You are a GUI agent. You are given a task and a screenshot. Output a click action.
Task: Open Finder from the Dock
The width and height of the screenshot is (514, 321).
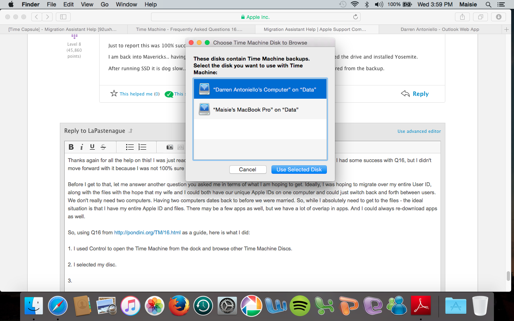[x=34, y=306]
